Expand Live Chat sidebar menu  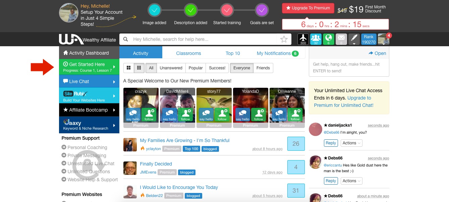point(89,81)
